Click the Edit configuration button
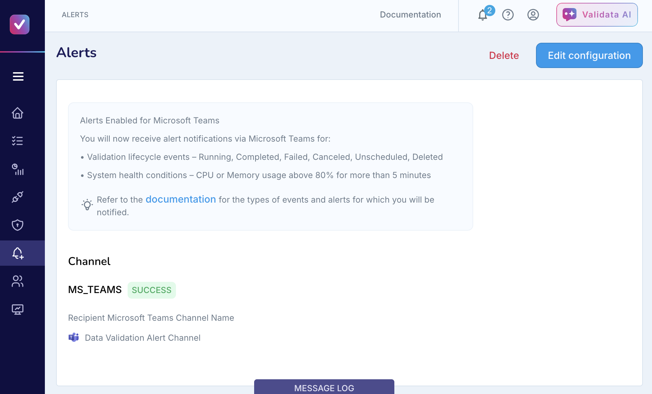 (x=589, y=55)
